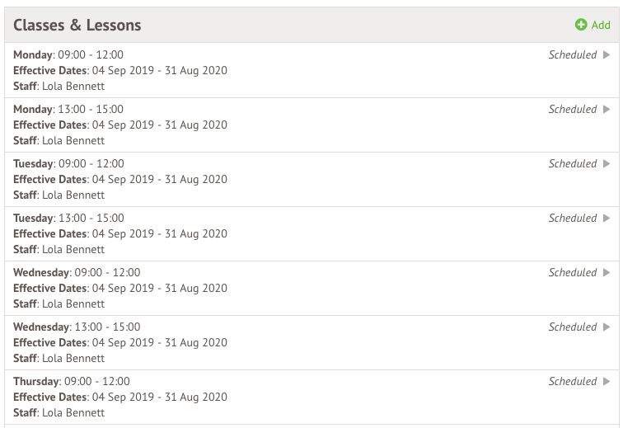Click the green plus Add icon
This screenshot has height=428, width=623.
(581, 26)
